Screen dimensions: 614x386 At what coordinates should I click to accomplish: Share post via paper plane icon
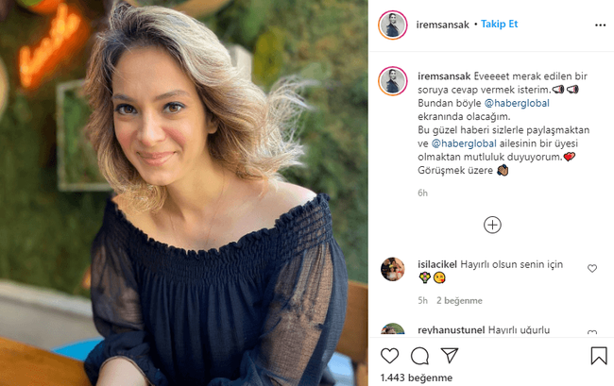pyautogui.click(x=450, y=356)
